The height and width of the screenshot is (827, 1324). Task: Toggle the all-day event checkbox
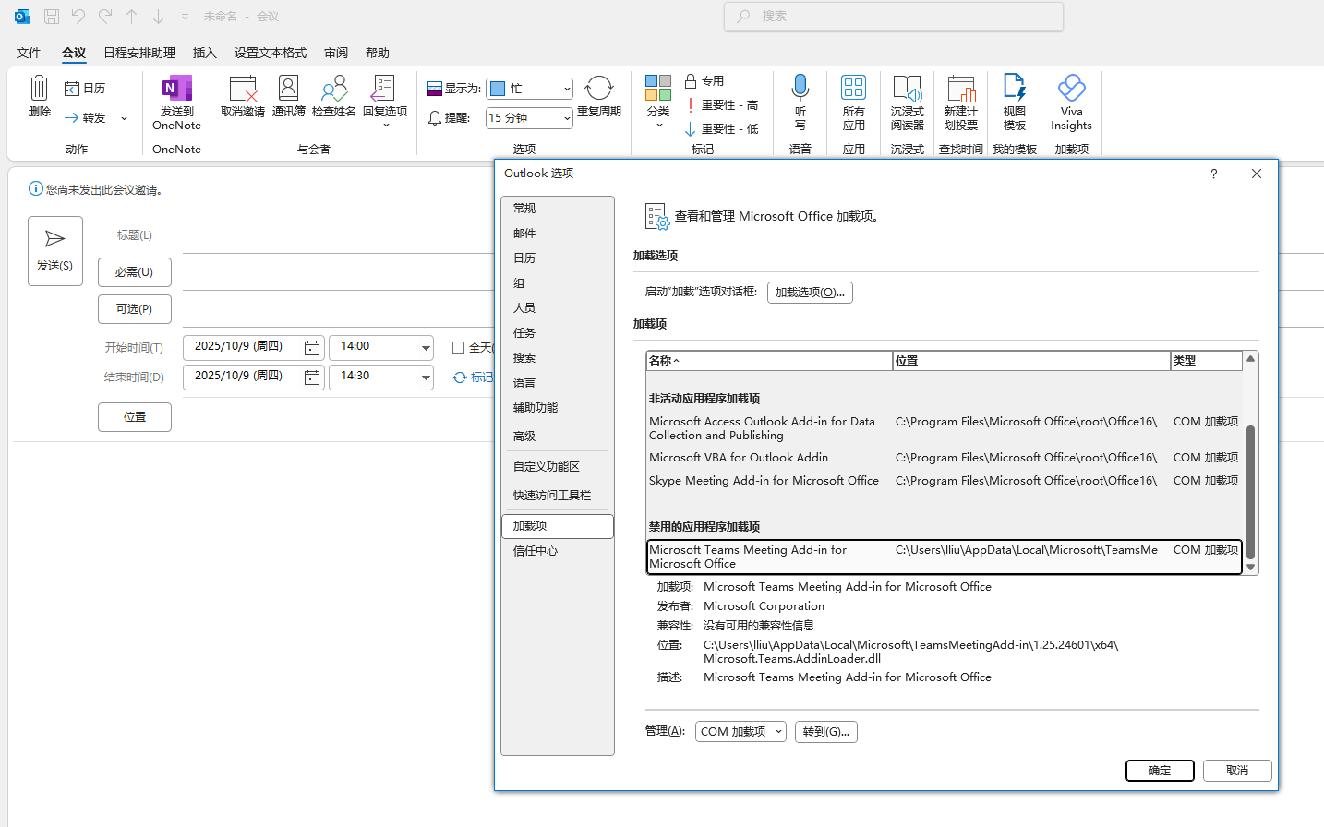458,348
